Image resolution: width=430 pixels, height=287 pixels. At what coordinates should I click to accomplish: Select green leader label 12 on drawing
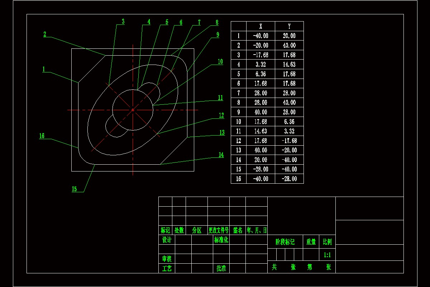click(x=221, y=115)
